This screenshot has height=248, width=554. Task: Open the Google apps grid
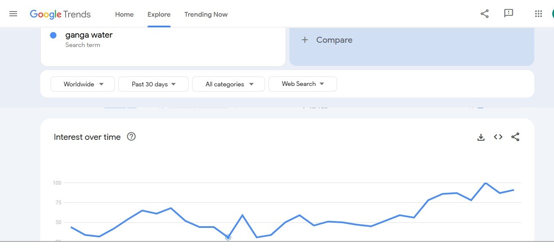539,14
